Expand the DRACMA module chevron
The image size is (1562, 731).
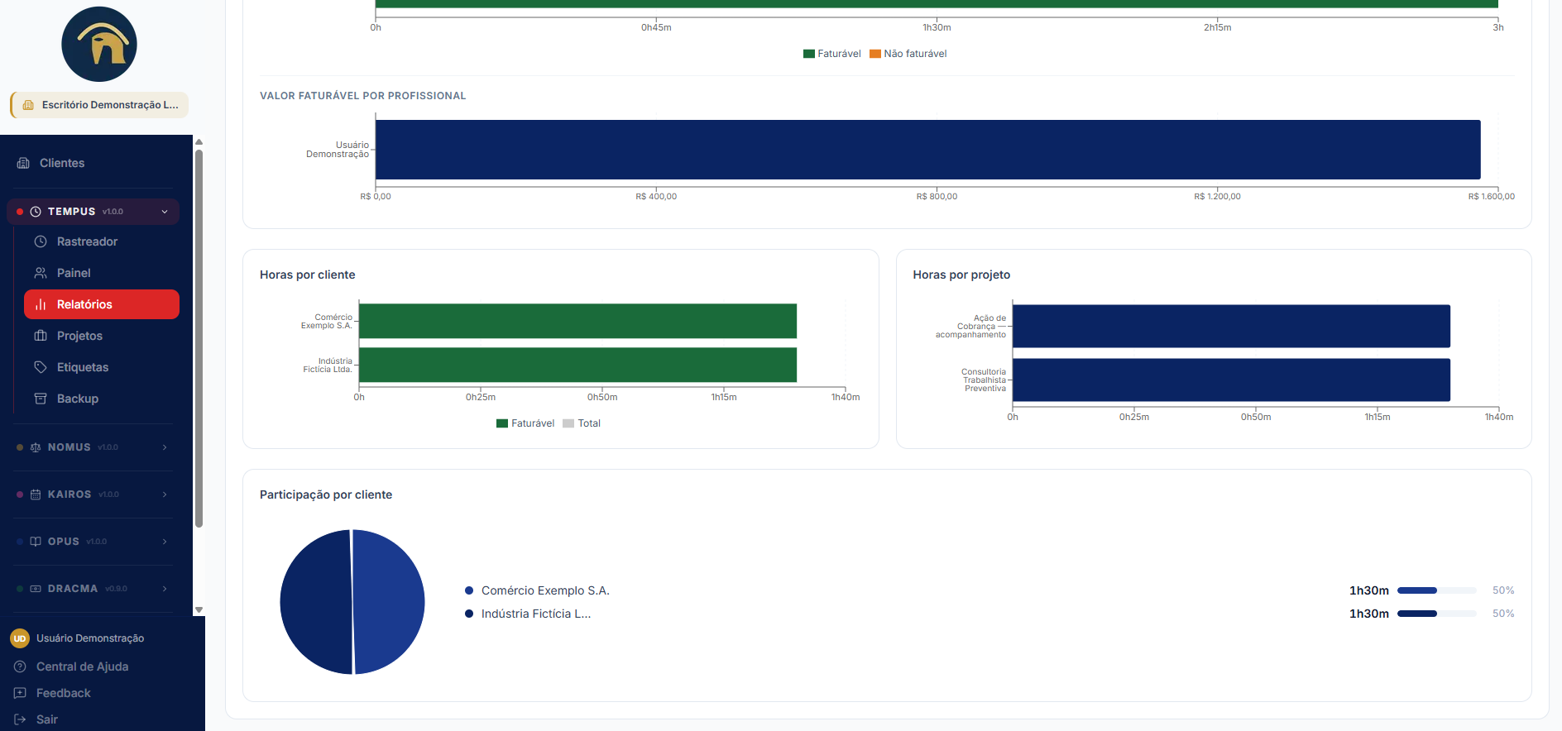click(x=165, y=589)
